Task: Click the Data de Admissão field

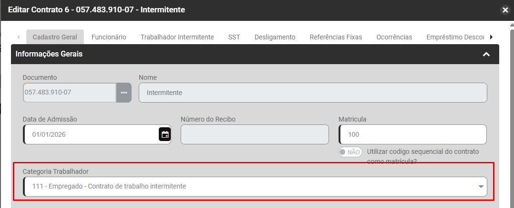Action: point(91,134)
